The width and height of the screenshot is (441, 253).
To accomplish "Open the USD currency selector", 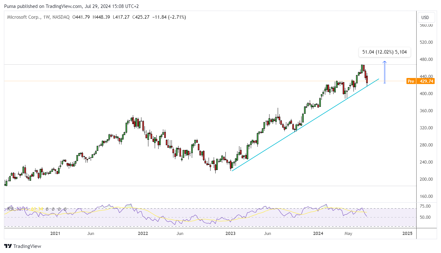I will 425,17.
